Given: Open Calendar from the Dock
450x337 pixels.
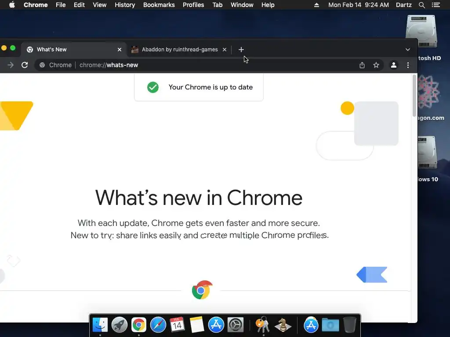Looking at the screenshot, I should [x=177, y=325].
